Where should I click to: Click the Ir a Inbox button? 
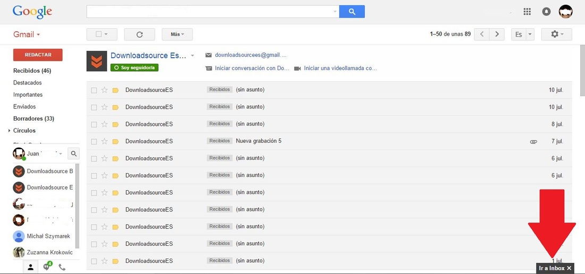click(551, 268)
